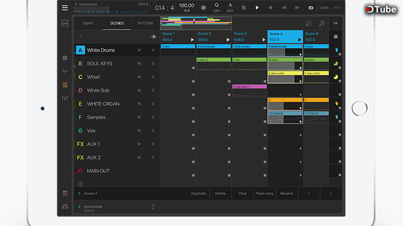Solo the Vox track
The width and height of the screenshot is (403, 226).
153,131
